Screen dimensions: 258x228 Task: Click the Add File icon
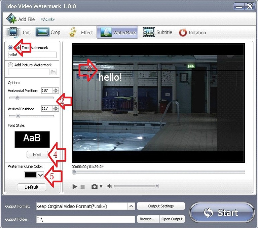coord(11,19)
